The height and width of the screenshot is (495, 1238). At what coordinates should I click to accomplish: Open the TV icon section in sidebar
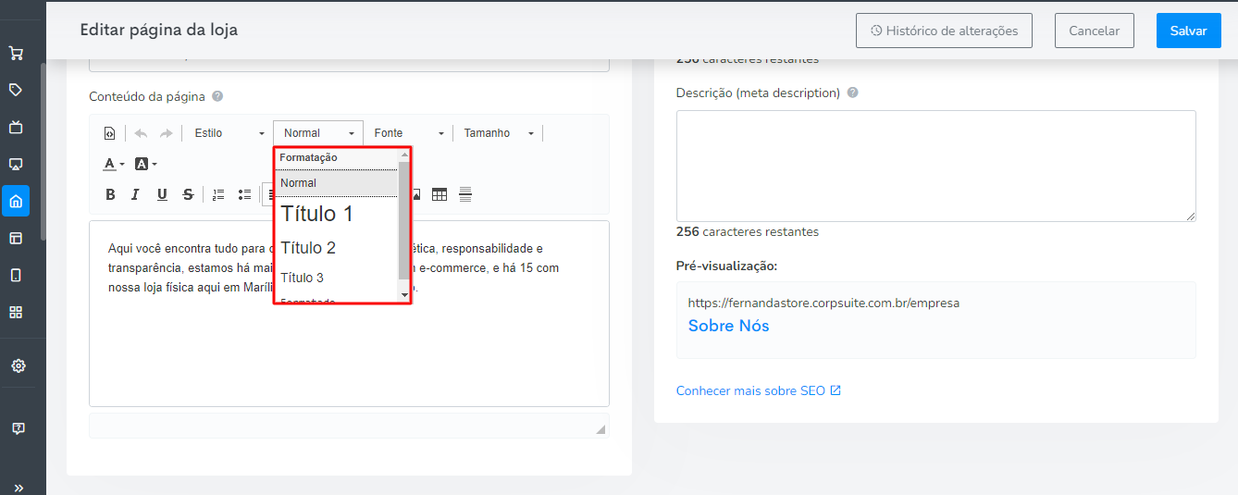click(x=16, y=127)
